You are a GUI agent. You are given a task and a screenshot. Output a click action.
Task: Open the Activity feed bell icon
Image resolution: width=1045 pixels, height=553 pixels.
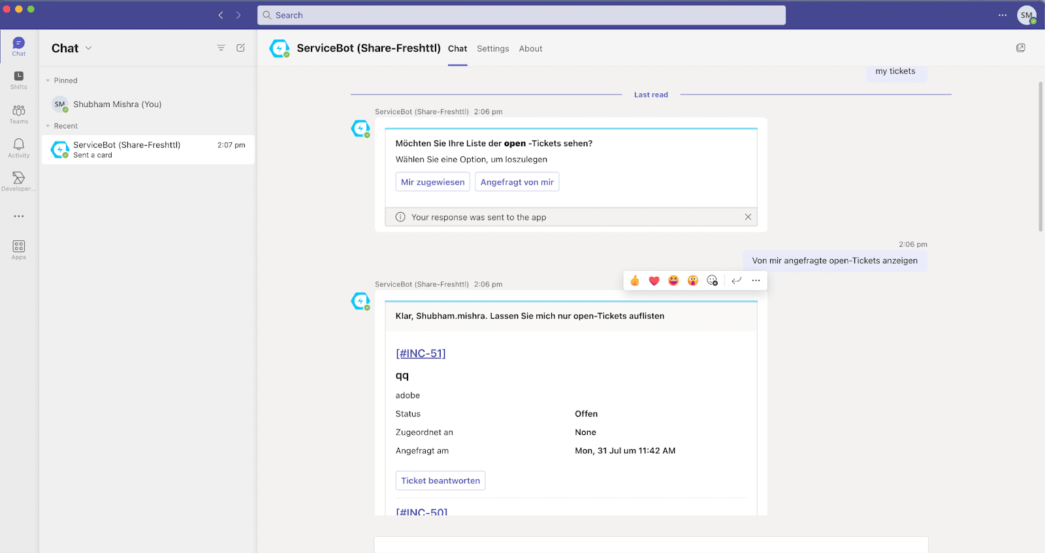click(x=19, y=148)
